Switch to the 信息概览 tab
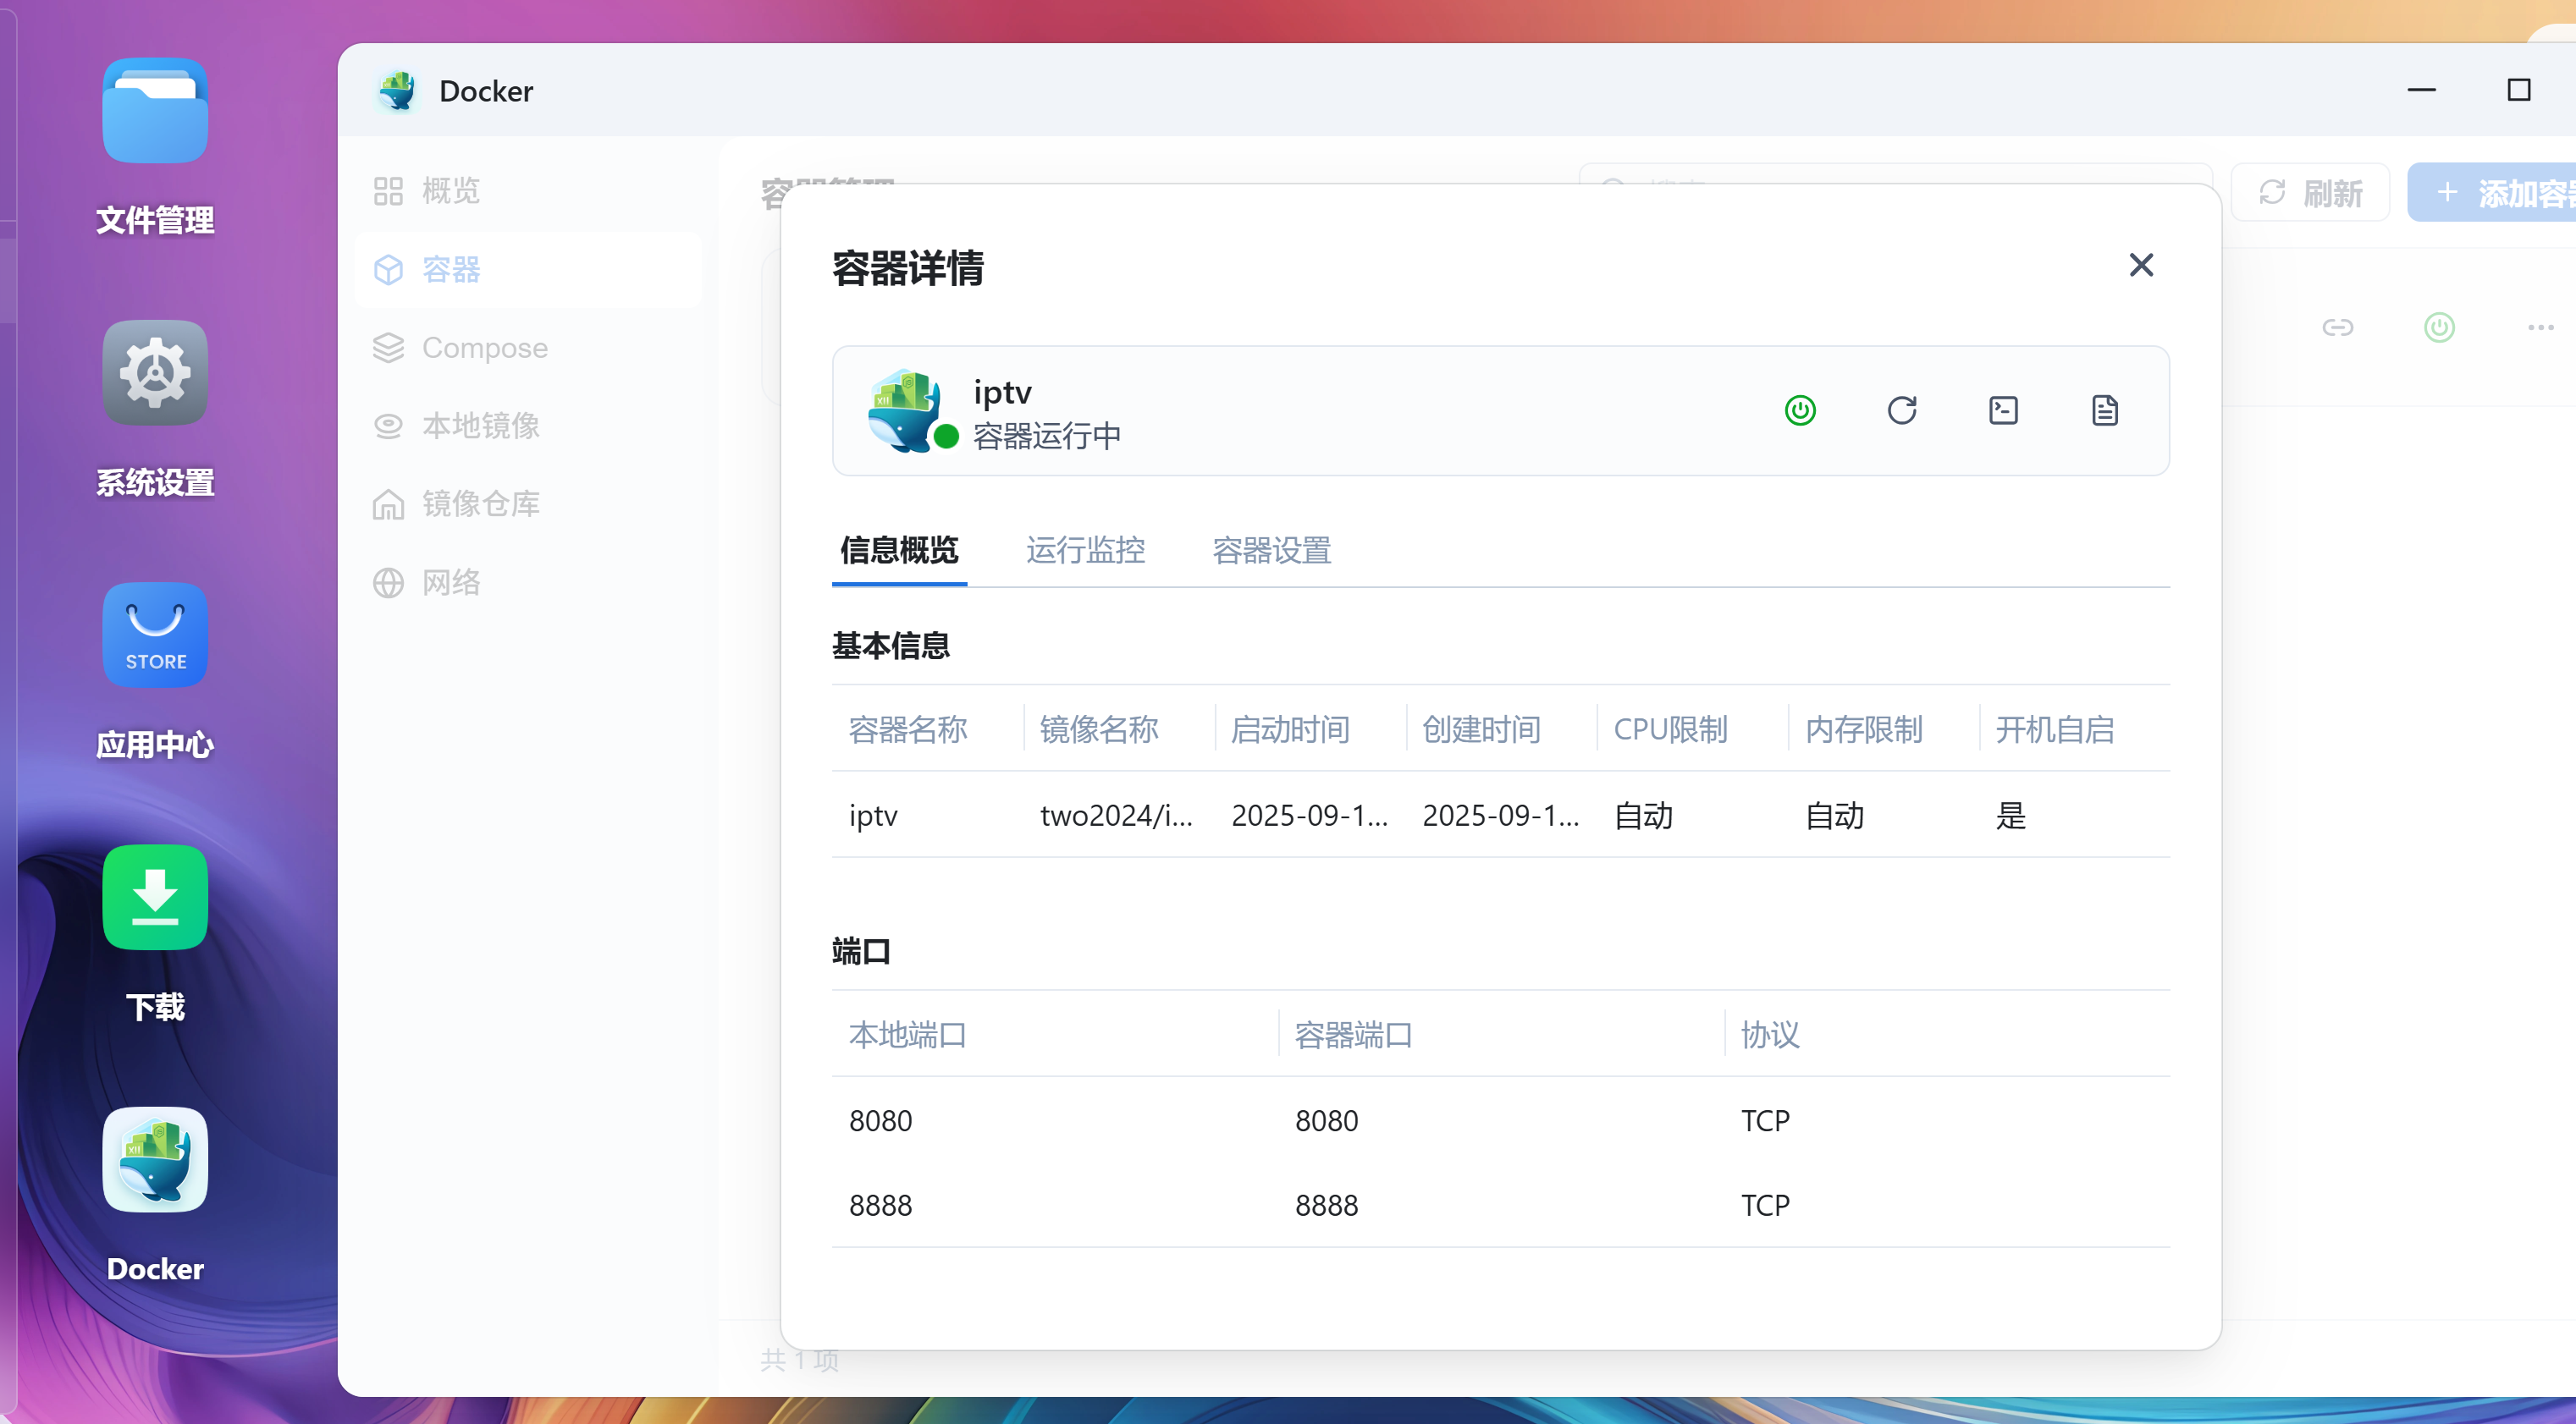 click(x=898, y=551)
